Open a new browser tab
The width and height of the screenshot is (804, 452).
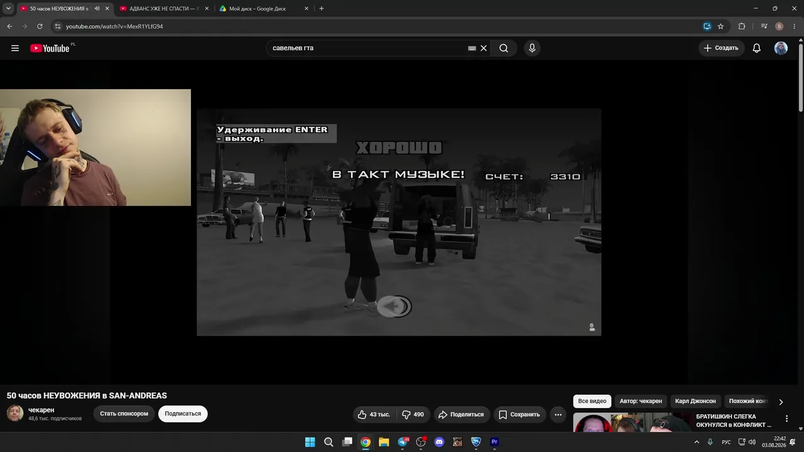tap(322, 9)
